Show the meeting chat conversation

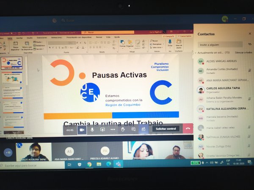133,130
